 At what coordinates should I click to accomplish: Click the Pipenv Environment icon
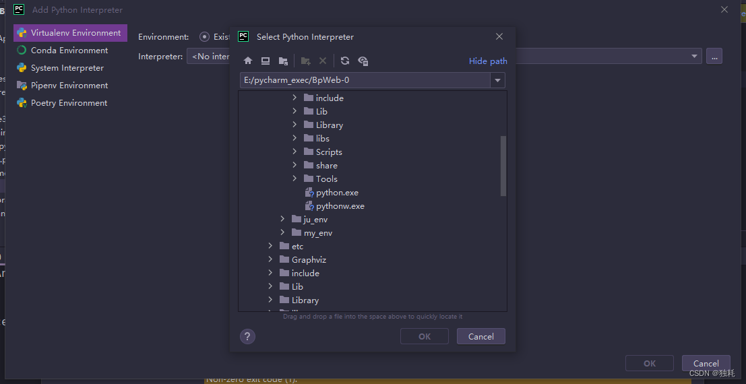(x=22, y=85)
